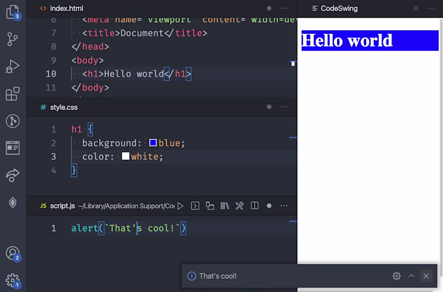Open more actions for index.html editor

tap(284, 8)
